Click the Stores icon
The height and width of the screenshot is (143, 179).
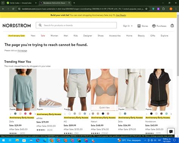point(139,26)
